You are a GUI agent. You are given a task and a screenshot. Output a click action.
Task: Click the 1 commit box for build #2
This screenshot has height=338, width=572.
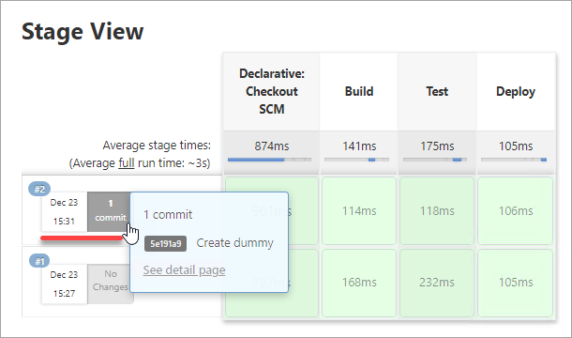(x=109, y=211)
